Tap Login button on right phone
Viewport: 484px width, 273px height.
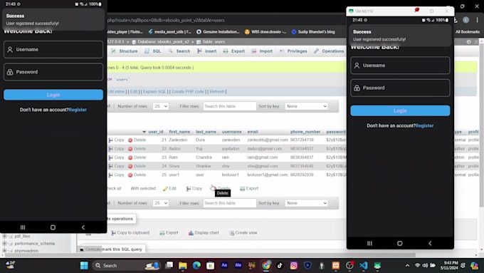400,110
